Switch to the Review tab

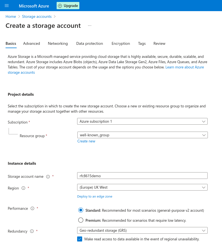[x=159, y=43]
